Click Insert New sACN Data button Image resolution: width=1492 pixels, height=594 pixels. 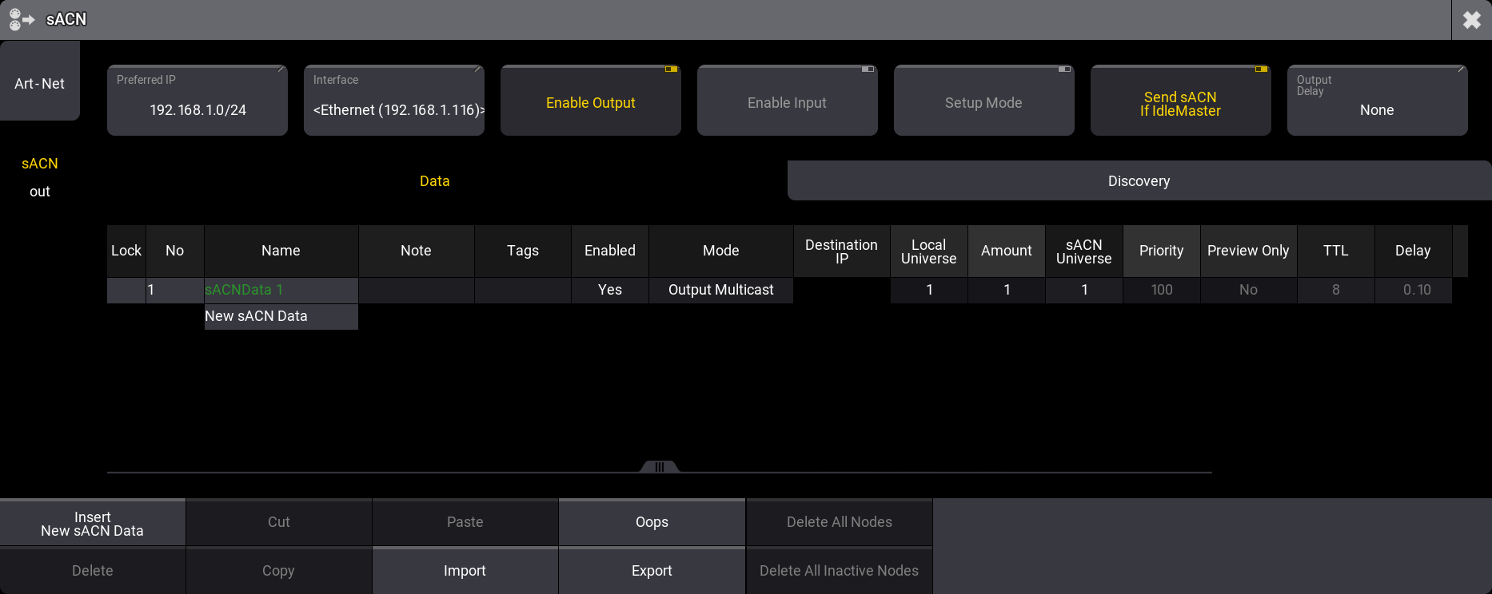click(x=93, y=524)
